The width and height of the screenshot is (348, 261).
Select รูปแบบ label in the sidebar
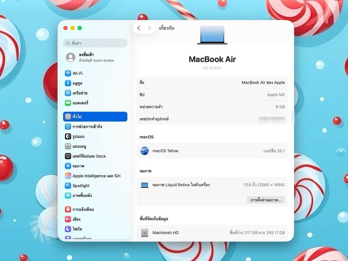pos(78,137)
